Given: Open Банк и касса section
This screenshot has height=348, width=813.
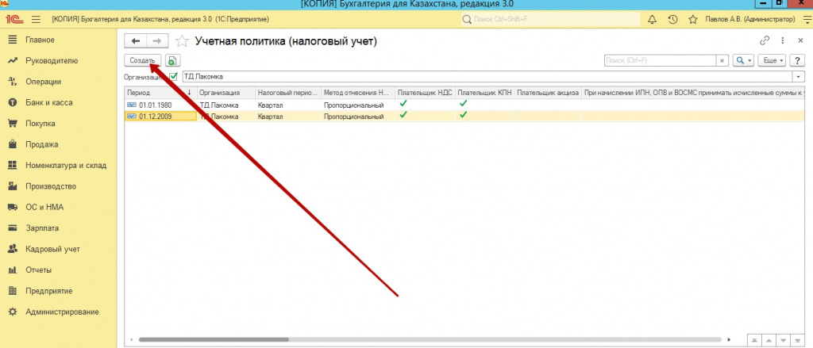Looking at the screenshot, I should coord(48,102).
